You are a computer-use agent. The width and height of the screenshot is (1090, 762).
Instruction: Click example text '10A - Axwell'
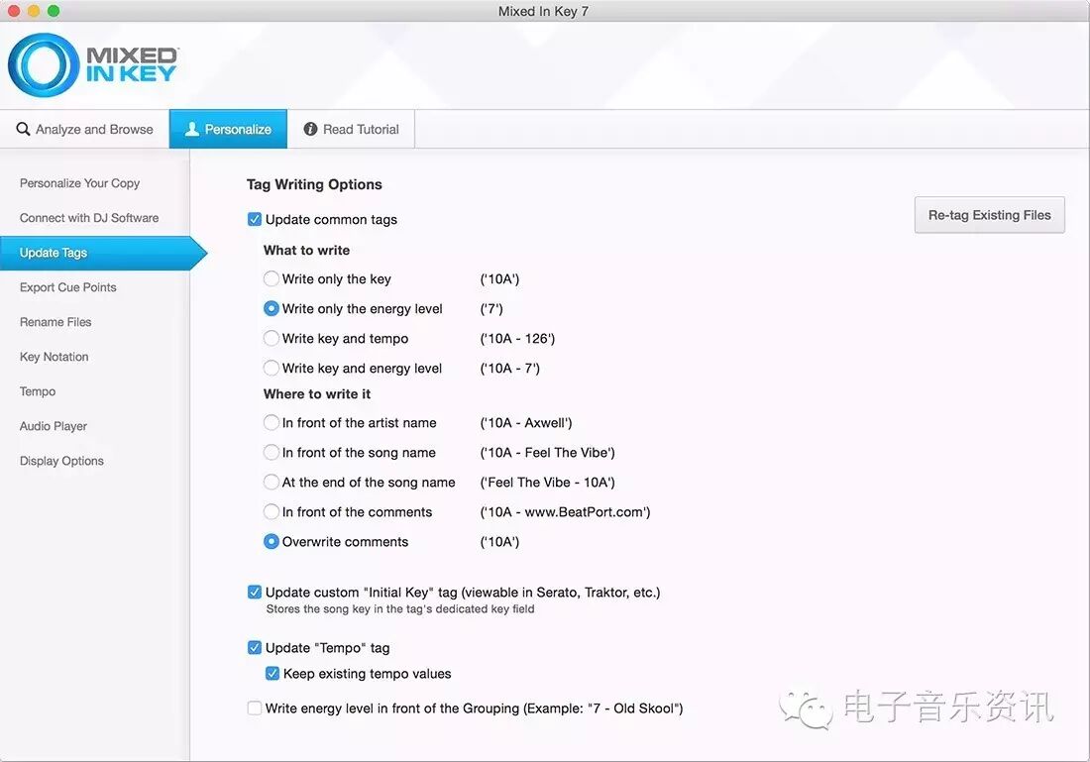click(x=525, y=423)
